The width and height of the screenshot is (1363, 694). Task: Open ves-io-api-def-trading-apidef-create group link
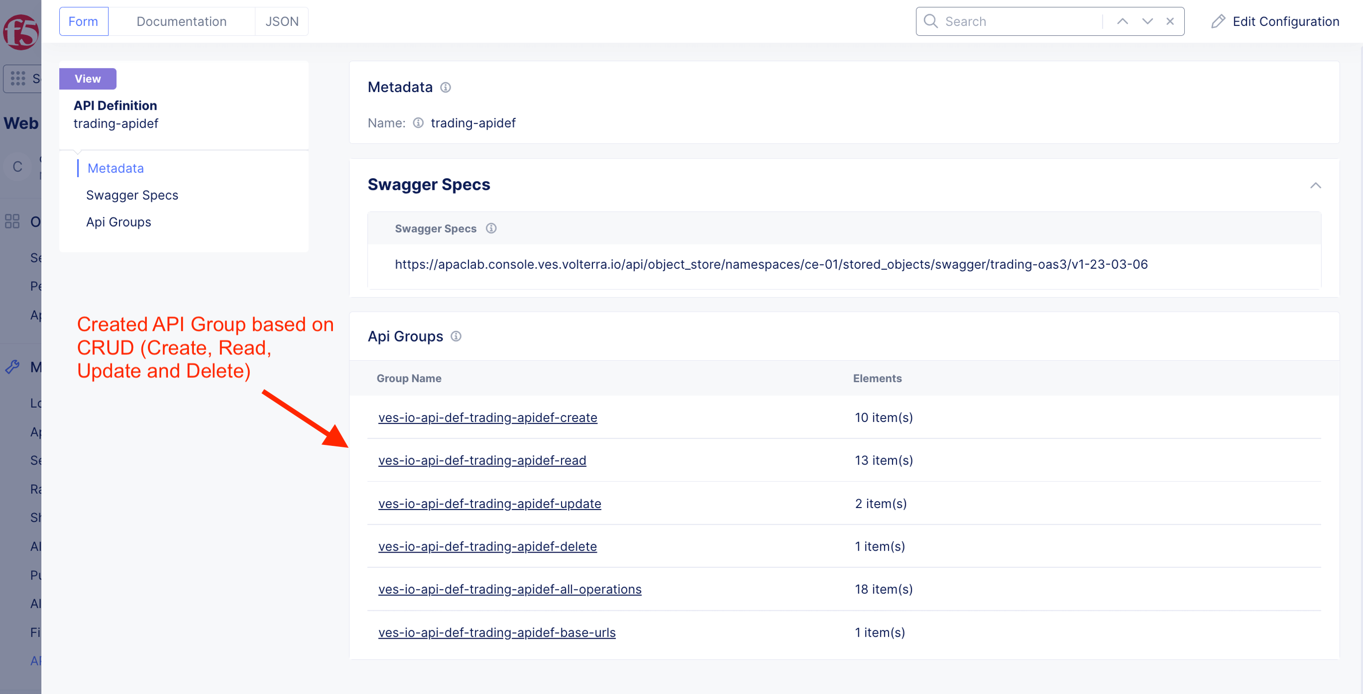[487, 417]
